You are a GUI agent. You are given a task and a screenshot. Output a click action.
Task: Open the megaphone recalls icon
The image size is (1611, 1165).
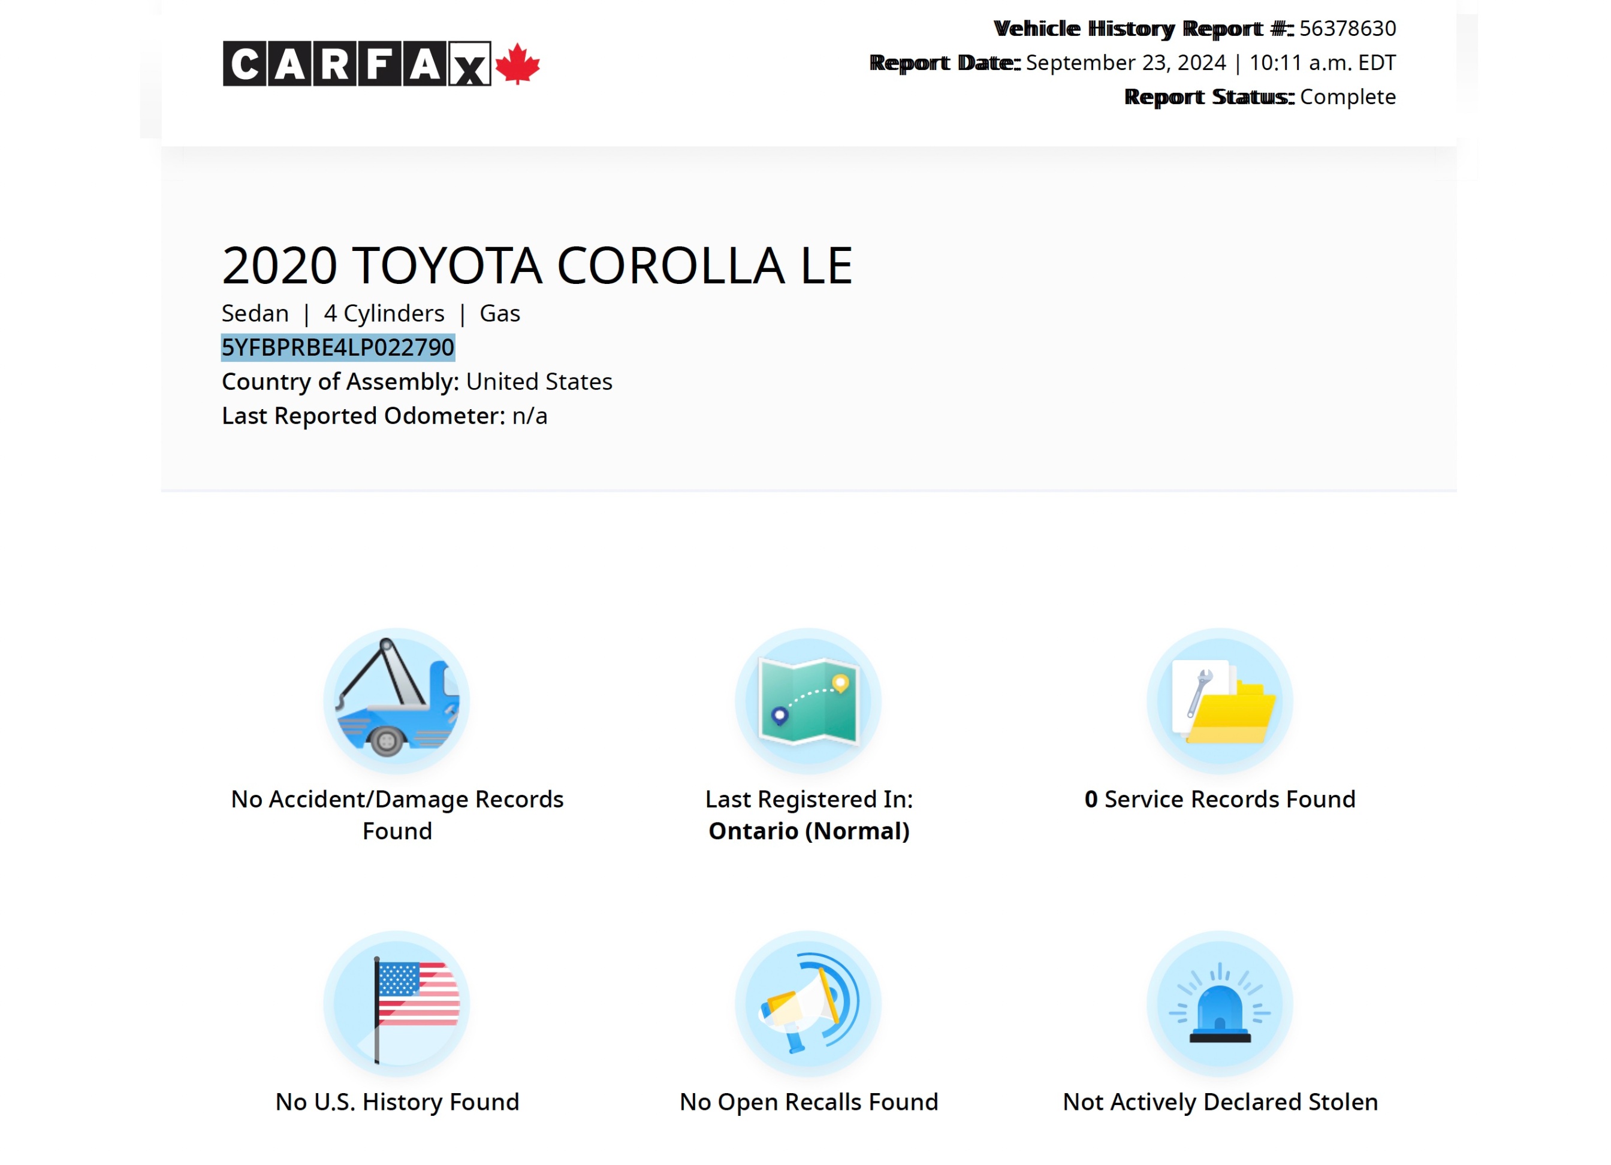point(808,1004)
